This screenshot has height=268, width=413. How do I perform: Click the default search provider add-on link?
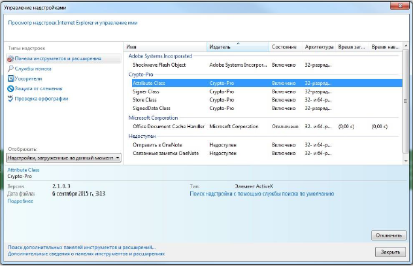coord(261,194)
